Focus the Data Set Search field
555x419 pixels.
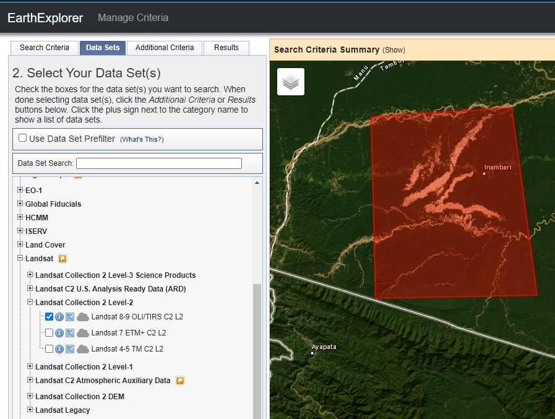[x=159, y=163]
